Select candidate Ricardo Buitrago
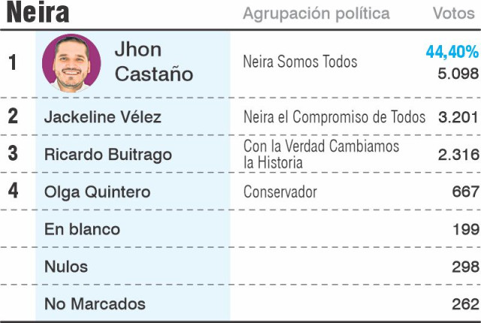 click(108, 155)
